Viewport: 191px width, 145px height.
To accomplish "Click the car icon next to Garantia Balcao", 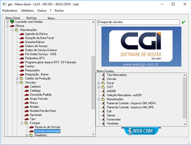I will point(22,42).
